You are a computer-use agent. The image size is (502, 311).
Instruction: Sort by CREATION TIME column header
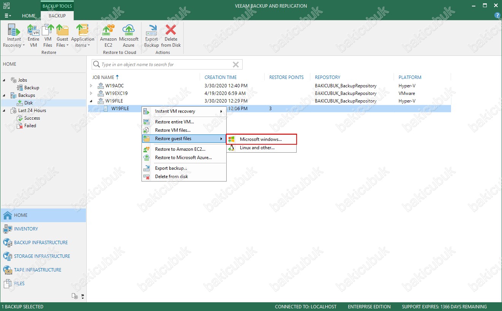coord(221,77)
